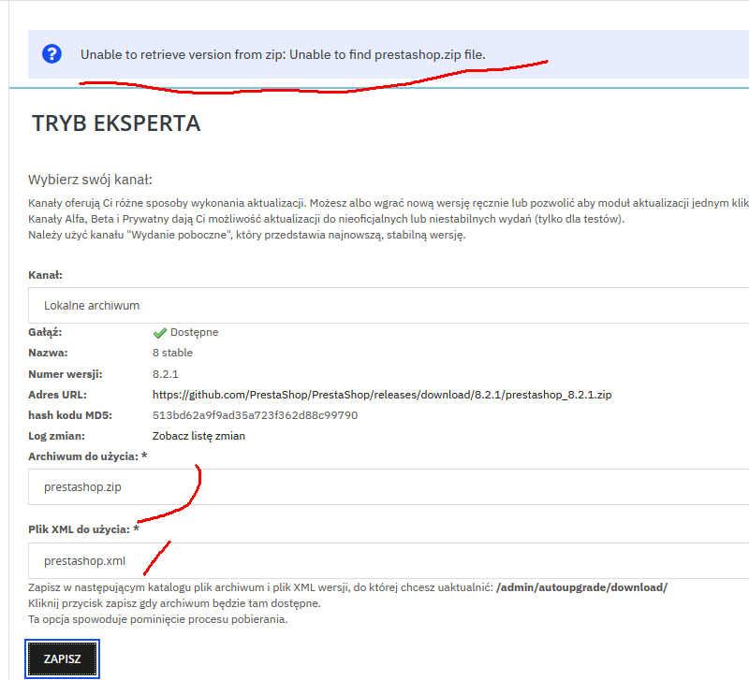
Task: Click the error message about prestashop.zip file
Action: point(283,54)
